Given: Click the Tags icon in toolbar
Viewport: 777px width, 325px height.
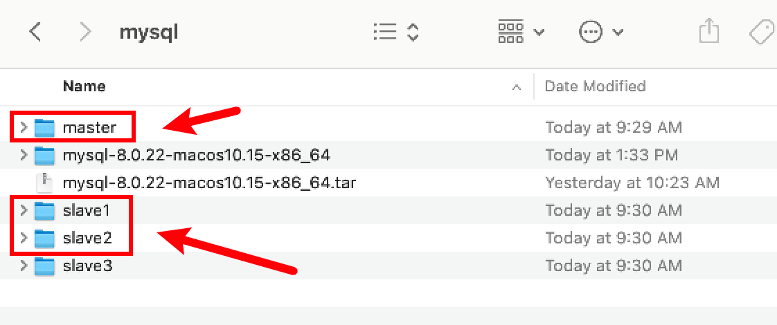Looking at the screenshot, I should click(x=762, y=32).
